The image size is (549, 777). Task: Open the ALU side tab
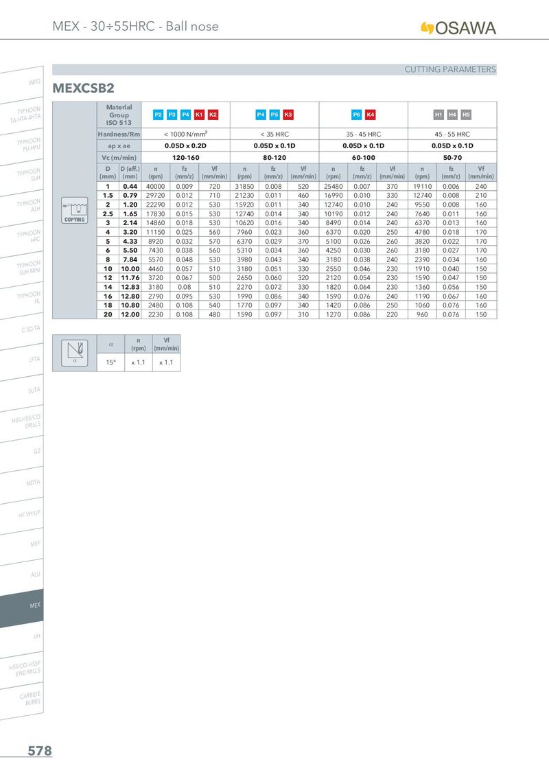[x=22, y=576]
